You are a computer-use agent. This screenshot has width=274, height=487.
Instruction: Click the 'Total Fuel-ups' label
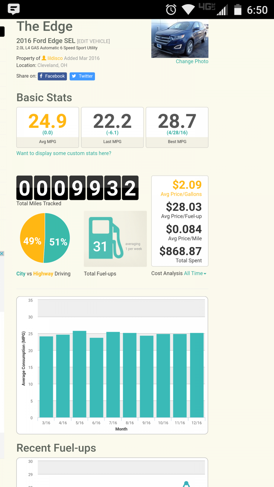coord(100,274)
